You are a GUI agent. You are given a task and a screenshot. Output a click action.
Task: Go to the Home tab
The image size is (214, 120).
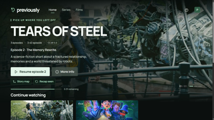click(53, 10)
